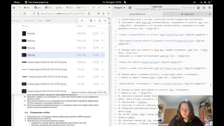Switch the en keyboard layout indicator
The width and height of the screenshot is (224, 126).
click(195, 2)
